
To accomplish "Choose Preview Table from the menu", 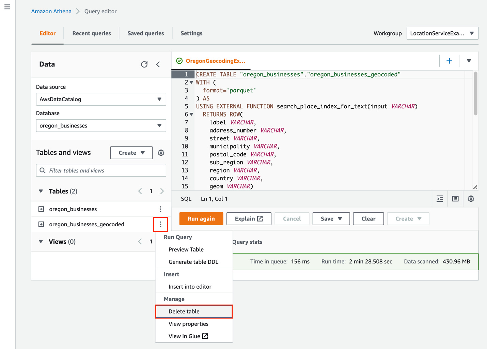I will click(186, 249).
